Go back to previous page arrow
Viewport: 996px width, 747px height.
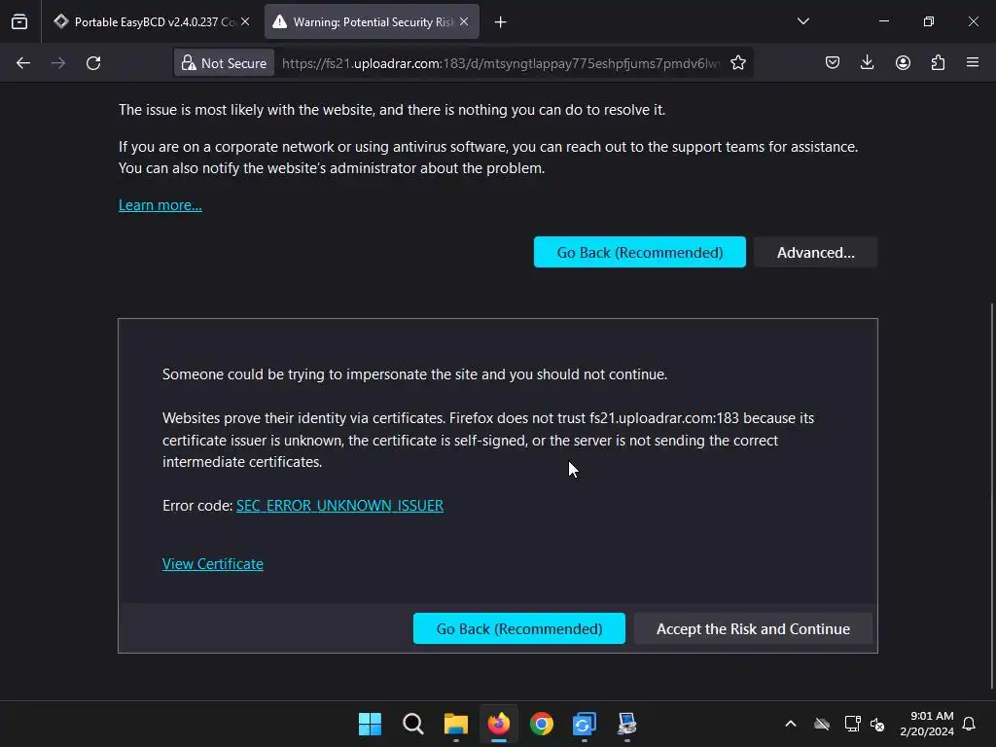[x=23, y=63]
